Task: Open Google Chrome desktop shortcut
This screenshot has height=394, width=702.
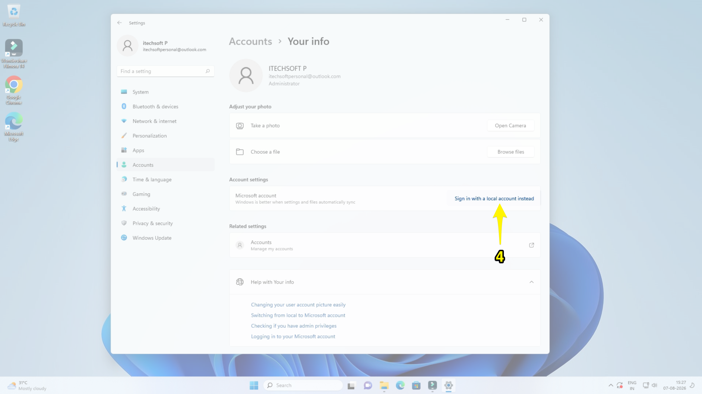Action: pyautogui.click(x=14, y=90)
